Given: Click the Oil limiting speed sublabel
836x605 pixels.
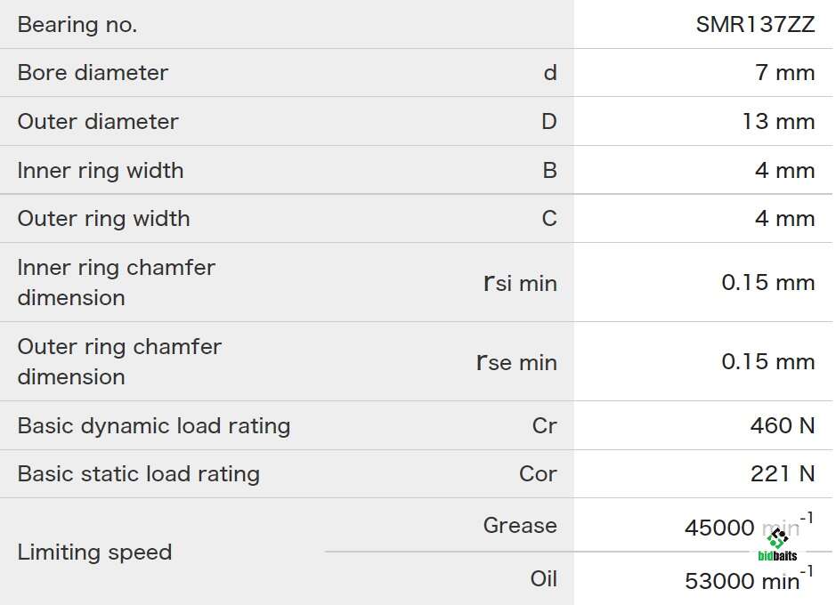Looking at the screenshot, I should pos(543,578).
